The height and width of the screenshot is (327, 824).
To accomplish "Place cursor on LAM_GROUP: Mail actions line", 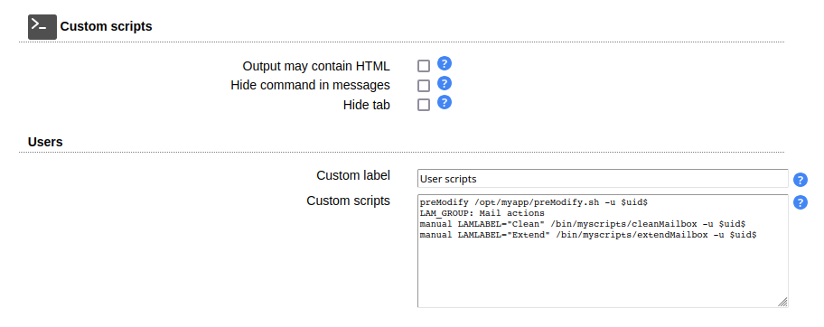I will pos(482,213).
